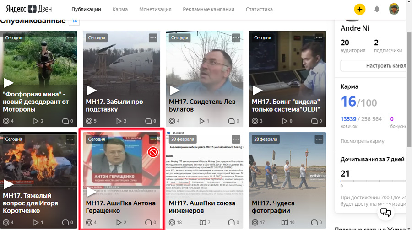Play the Боинг "OLDI" video
Image resolution: width=412 pixels, height=230 pixels.
point(257,91)
